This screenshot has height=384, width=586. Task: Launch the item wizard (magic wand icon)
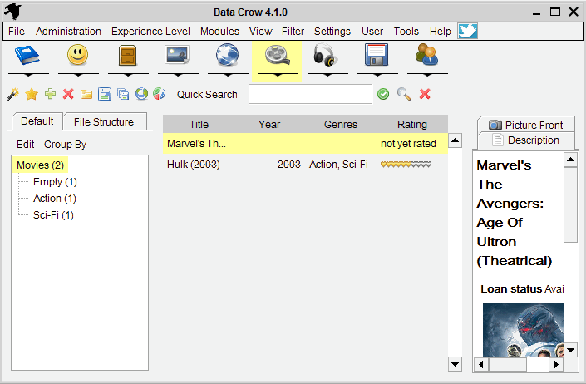(13, 94)
